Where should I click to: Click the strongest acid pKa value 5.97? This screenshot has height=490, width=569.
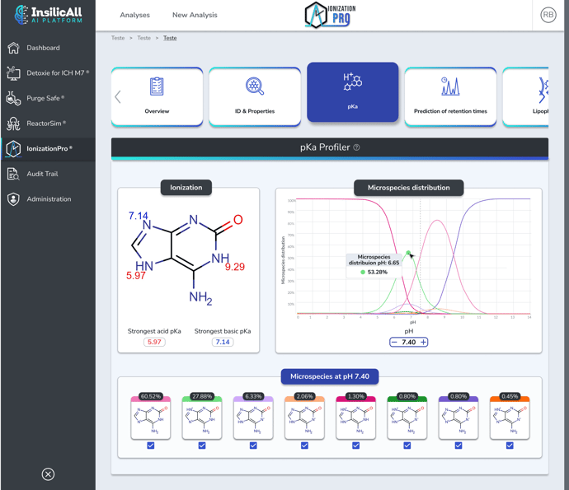point(154,342)
